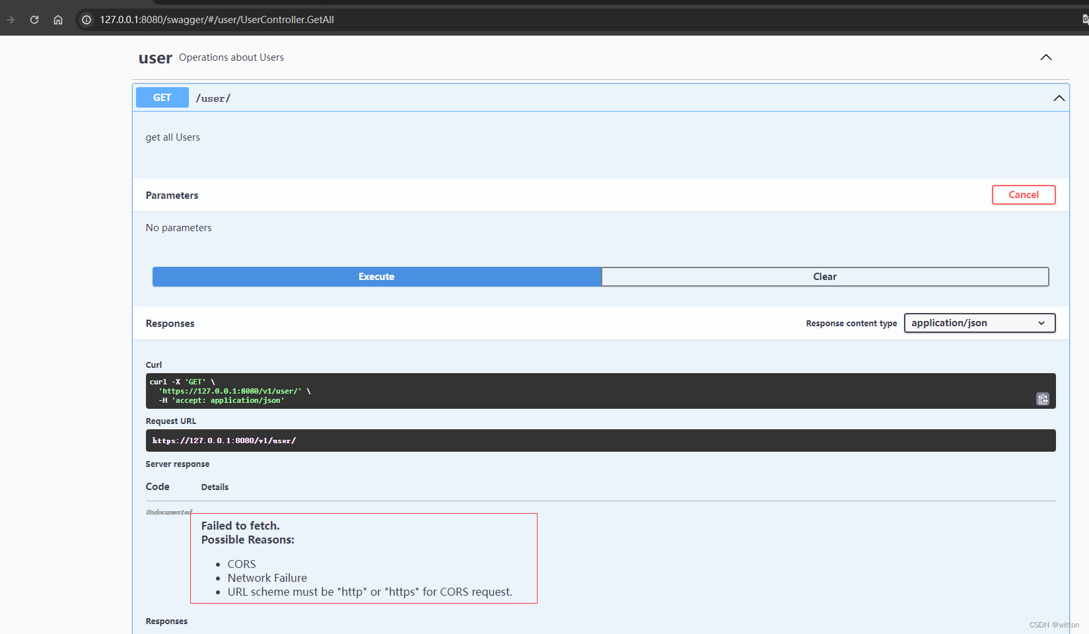The width and height of the screenshot is (1089, 634).
Task: Focus the browser address bar
Action: click(x=462, y=20)
